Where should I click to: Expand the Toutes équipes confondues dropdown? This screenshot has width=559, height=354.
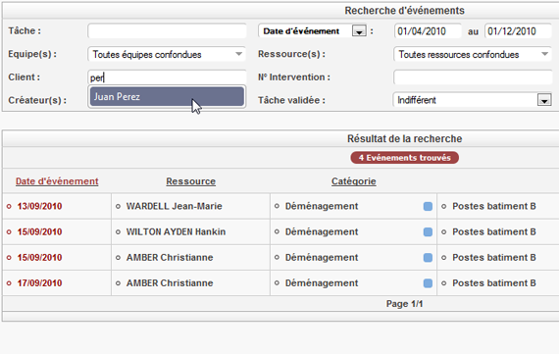pyautogui.click(x=167, y=54)
